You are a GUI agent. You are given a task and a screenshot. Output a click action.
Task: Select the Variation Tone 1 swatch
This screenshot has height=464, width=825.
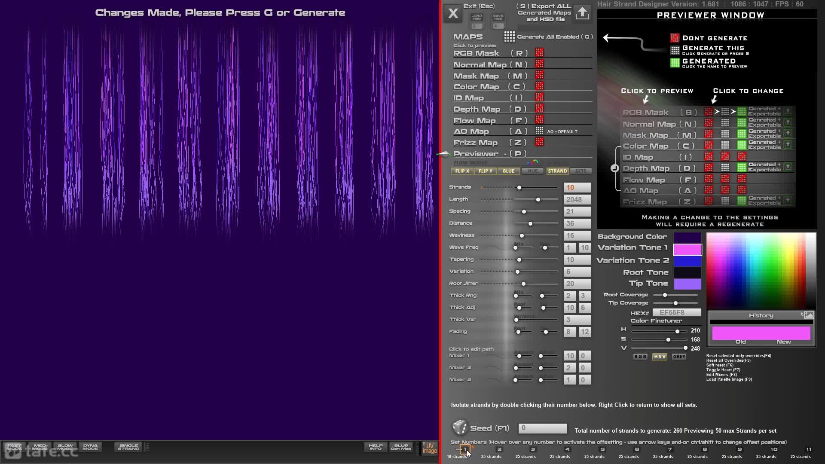tap(687, 250)
